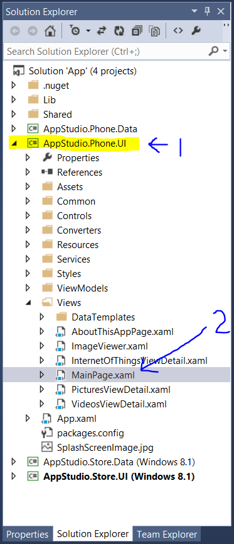
Task: Expand AppStudio.Store.UI (Windows 8.1) project
Action: [14, 477]
